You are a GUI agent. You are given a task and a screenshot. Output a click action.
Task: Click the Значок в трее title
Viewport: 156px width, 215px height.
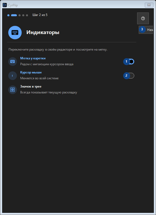tap(31, 86)
